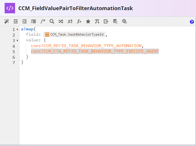Click line number 7 in gutter
This screenshot has height=146, width=196.
14,63
